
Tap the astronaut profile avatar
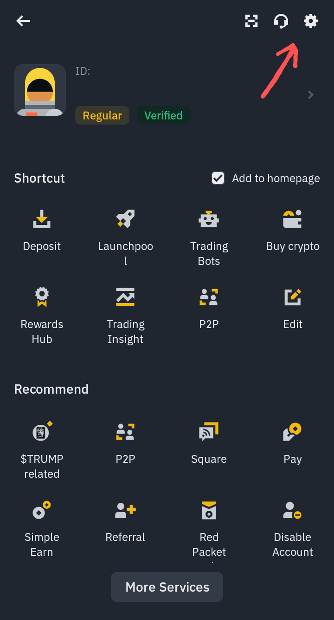[x=40, y=90]
